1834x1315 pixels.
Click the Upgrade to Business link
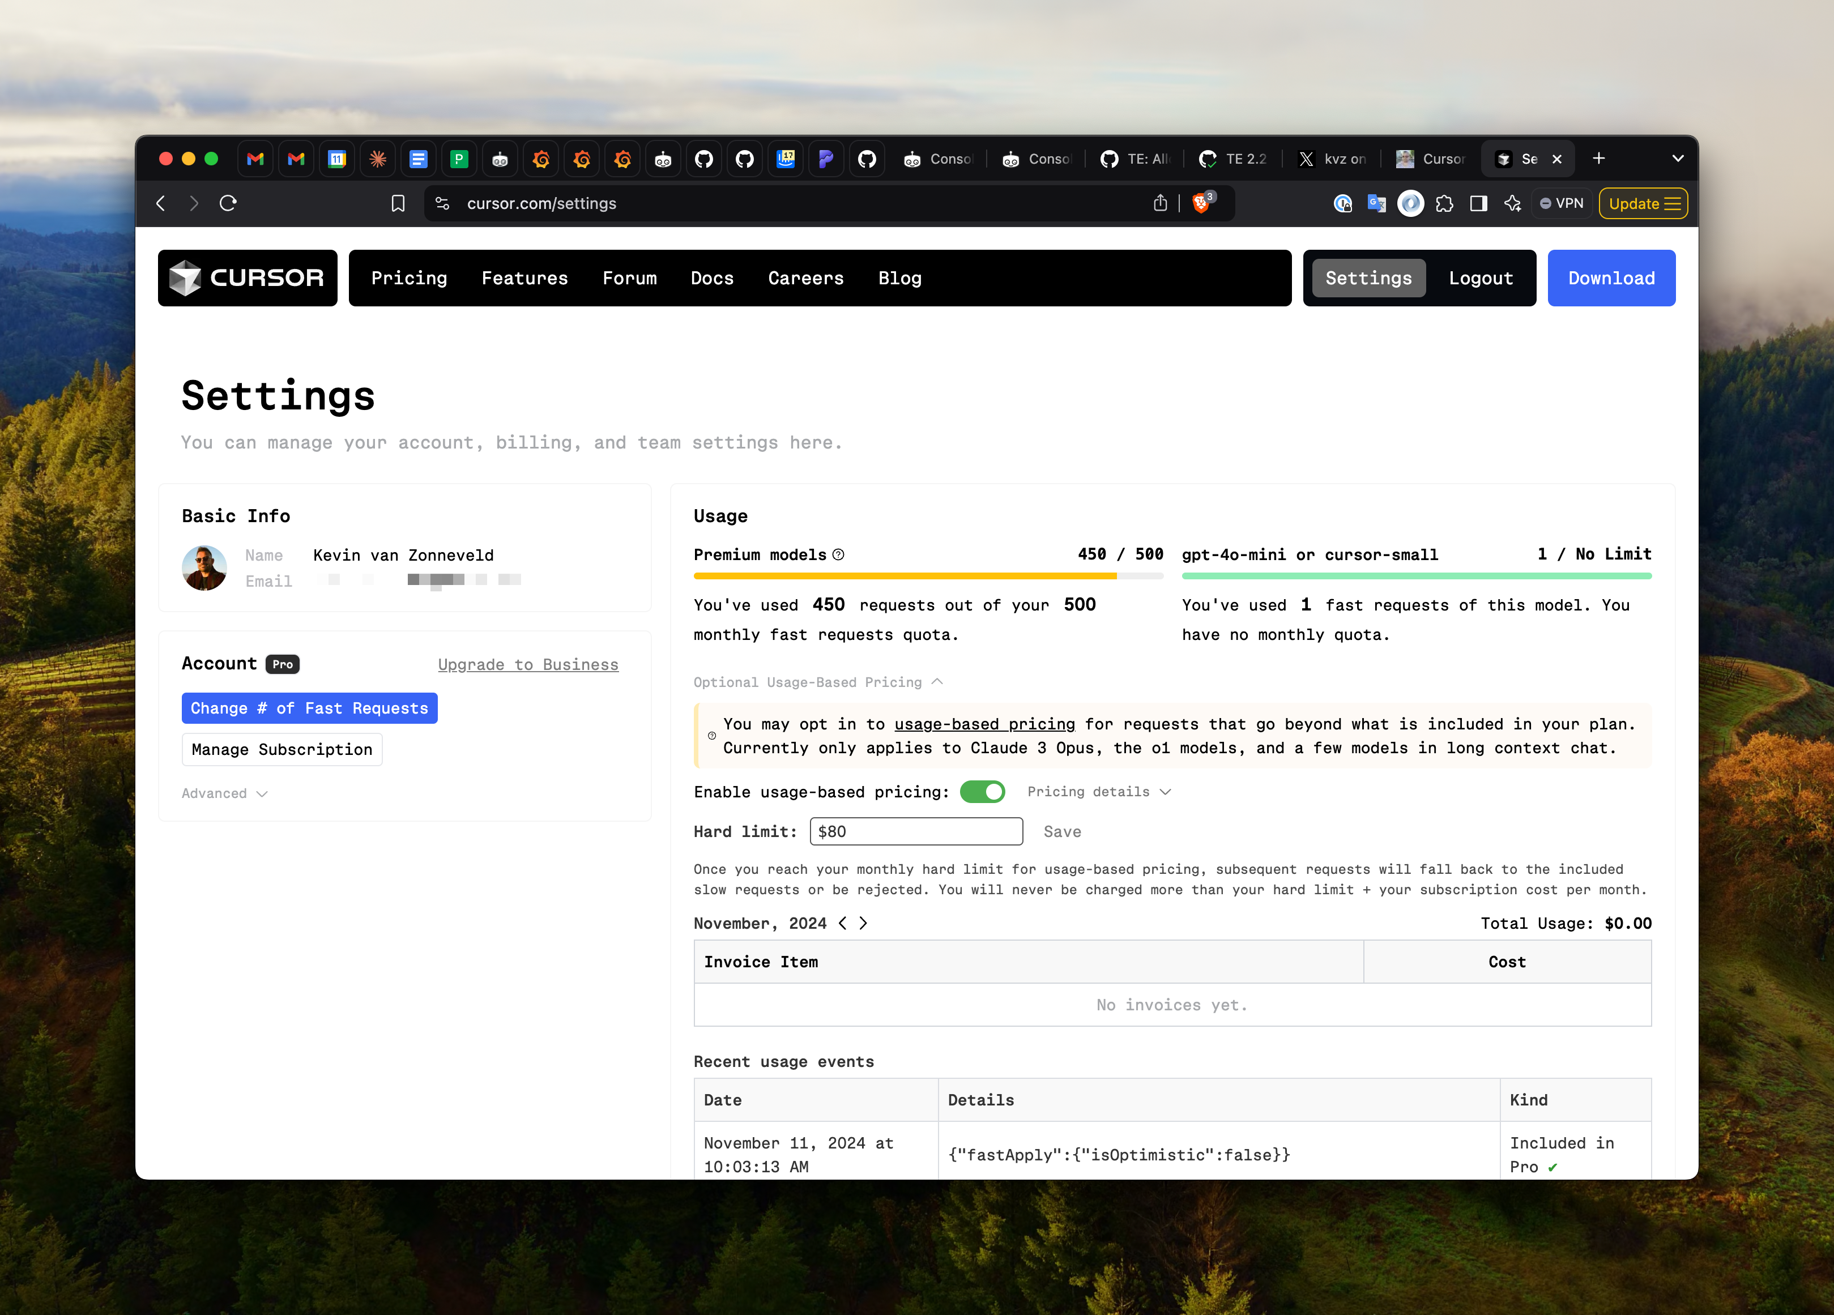pyautogui.click(x=528, y=663)
